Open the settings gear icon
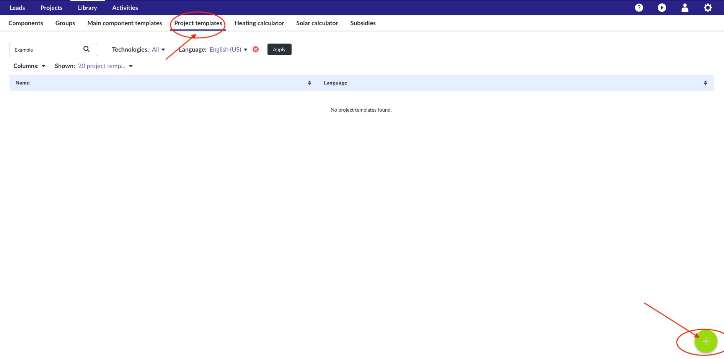Image resolution: width=724 pixels, height=359 pixels. click(708, 8)
